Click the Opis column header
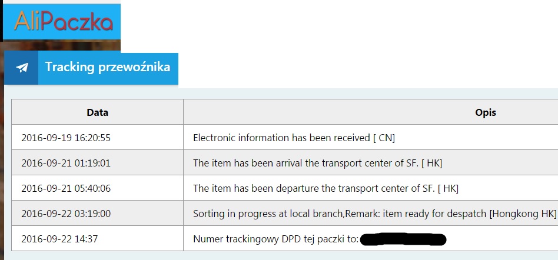558x260 pixels. pyautogui.click(x=485, y=112)
